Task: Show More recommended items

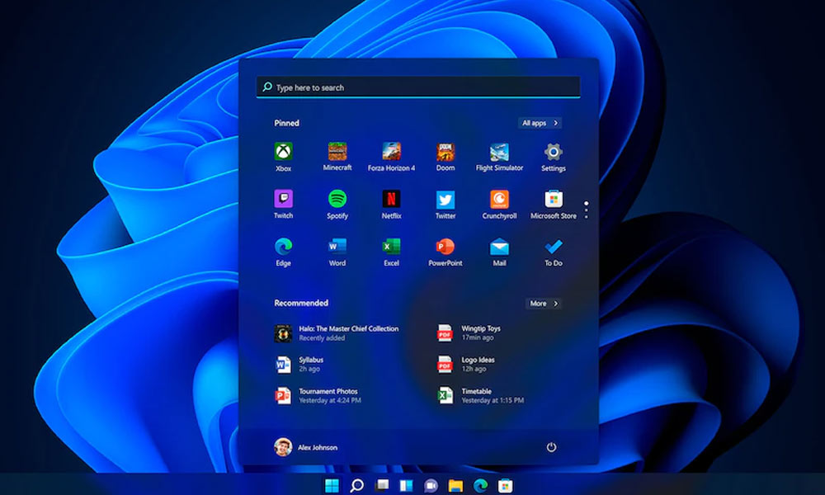Action: (x=544, y=304)
